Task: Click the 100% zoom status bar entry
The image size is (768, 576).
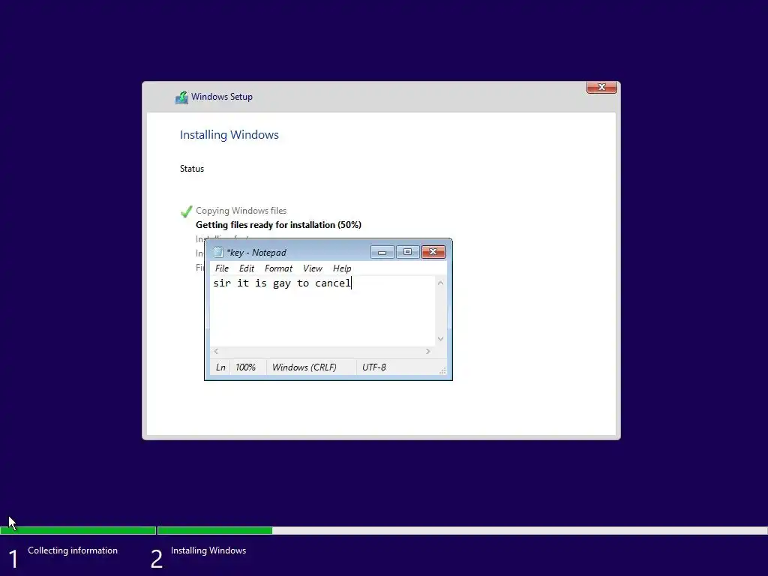Action: 245,367
